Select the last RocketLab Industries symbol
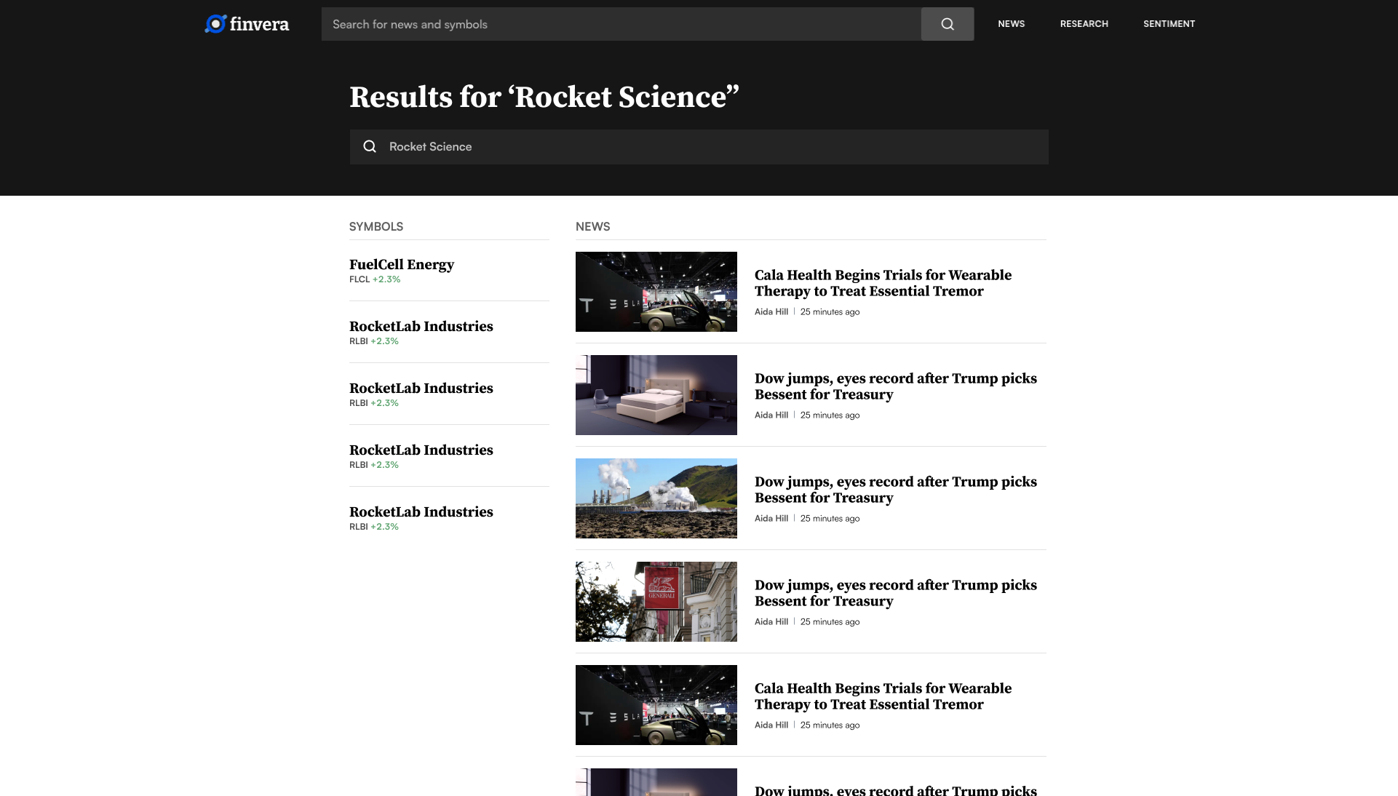This screenshot has width=1398, height=796. [421, 512]
